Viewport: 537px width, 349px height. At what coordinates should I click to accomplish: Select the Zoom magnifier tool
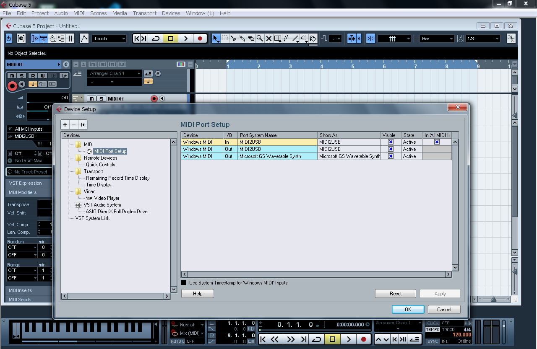[260, 39]
